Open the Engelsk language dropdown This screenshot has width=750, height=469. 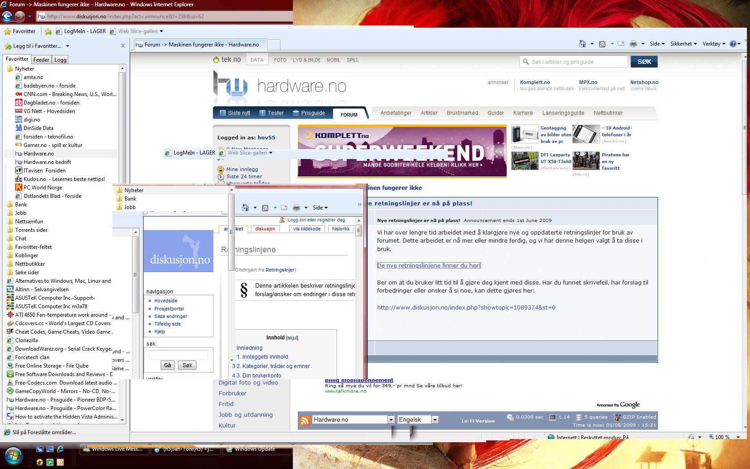(x=435, y=420)
